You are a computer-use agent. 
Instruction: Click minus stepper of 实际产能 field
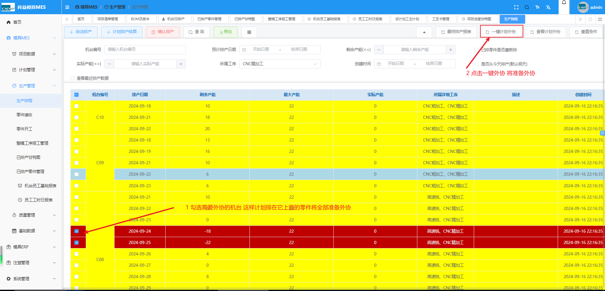[x=109, y=64]
